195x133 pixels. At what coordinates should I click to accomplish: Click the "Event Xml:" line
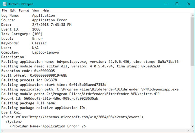pos(11,112)
